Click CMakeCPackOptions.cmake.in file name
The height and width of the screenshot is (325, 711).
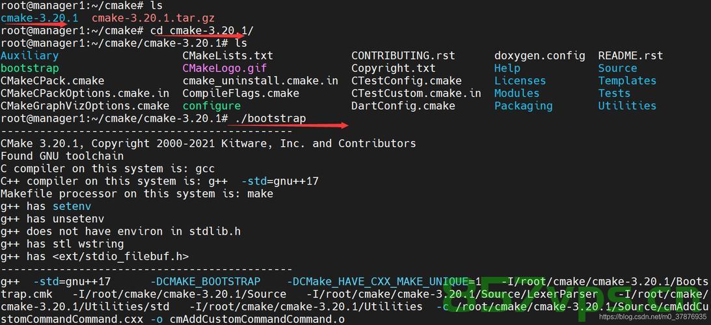click(x=85, y=94)
